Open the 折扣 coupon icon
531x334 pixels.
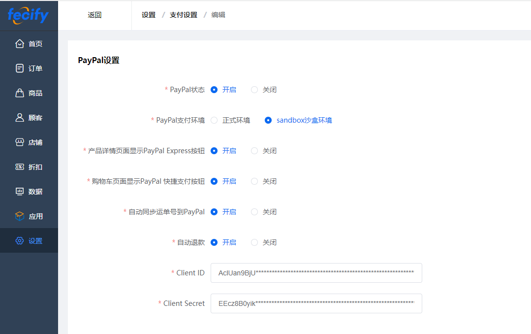pyautogui.click(x=20, y=167)
